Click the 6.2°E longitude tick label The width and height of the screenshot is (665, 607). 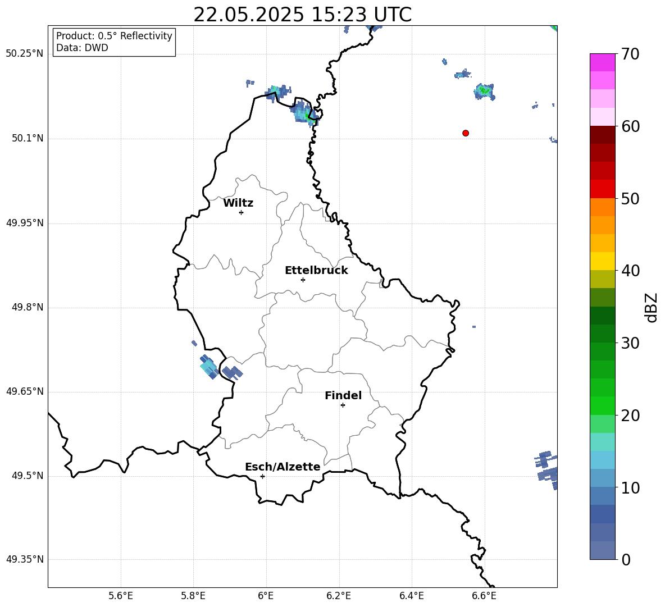[x=339, y=596]
